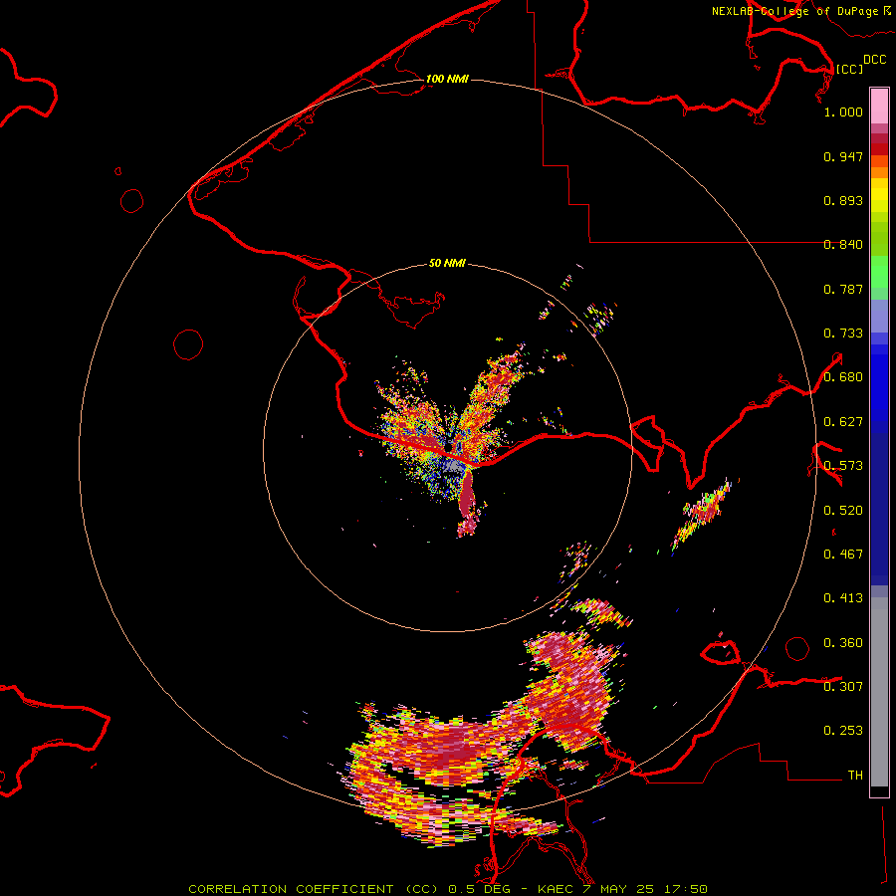Image resolution: width=896 pixels, height=896 pixels.
Task: Click the 0.520 scale value
Action: (843, 511)
